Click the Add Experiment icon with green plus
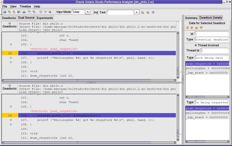Screen dimensions: 232x146 10,12
